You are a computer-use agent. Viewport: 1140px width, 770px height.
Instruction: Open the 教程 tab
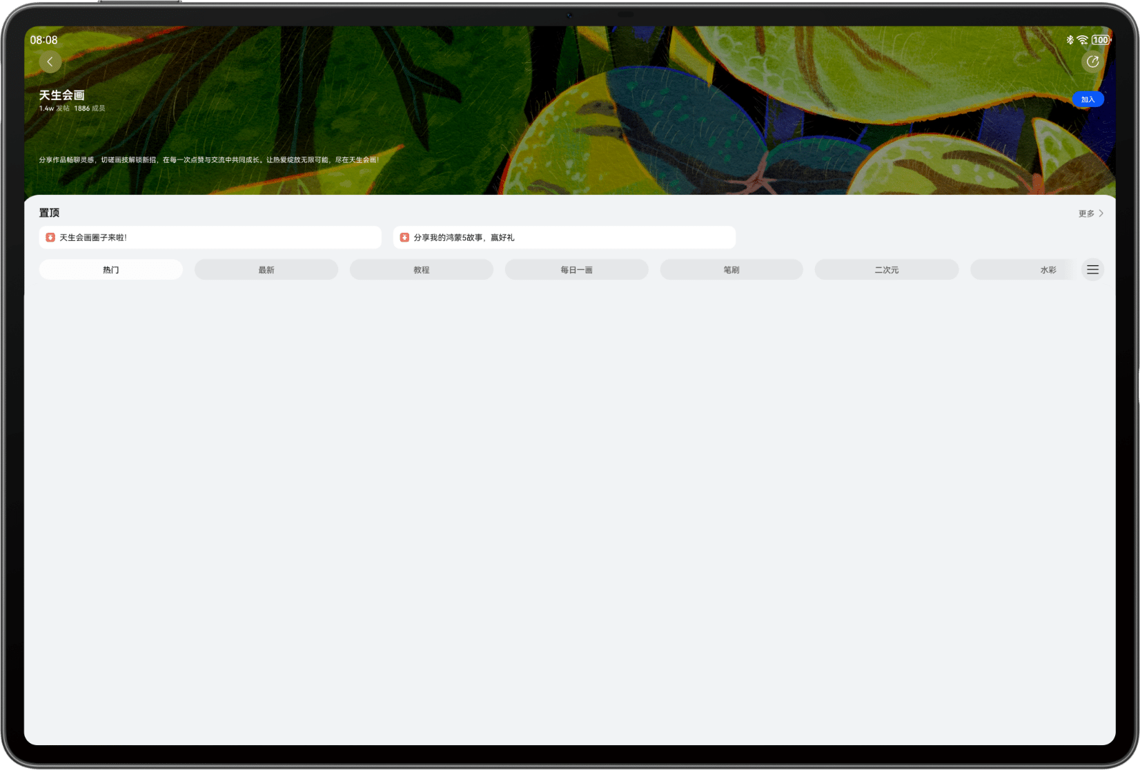point(422,269)
